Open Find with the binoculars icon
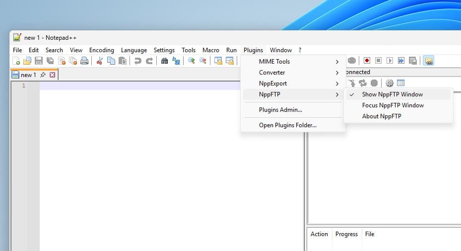The width and height of the screenshot is (461, 251). (x=164, y=61)
